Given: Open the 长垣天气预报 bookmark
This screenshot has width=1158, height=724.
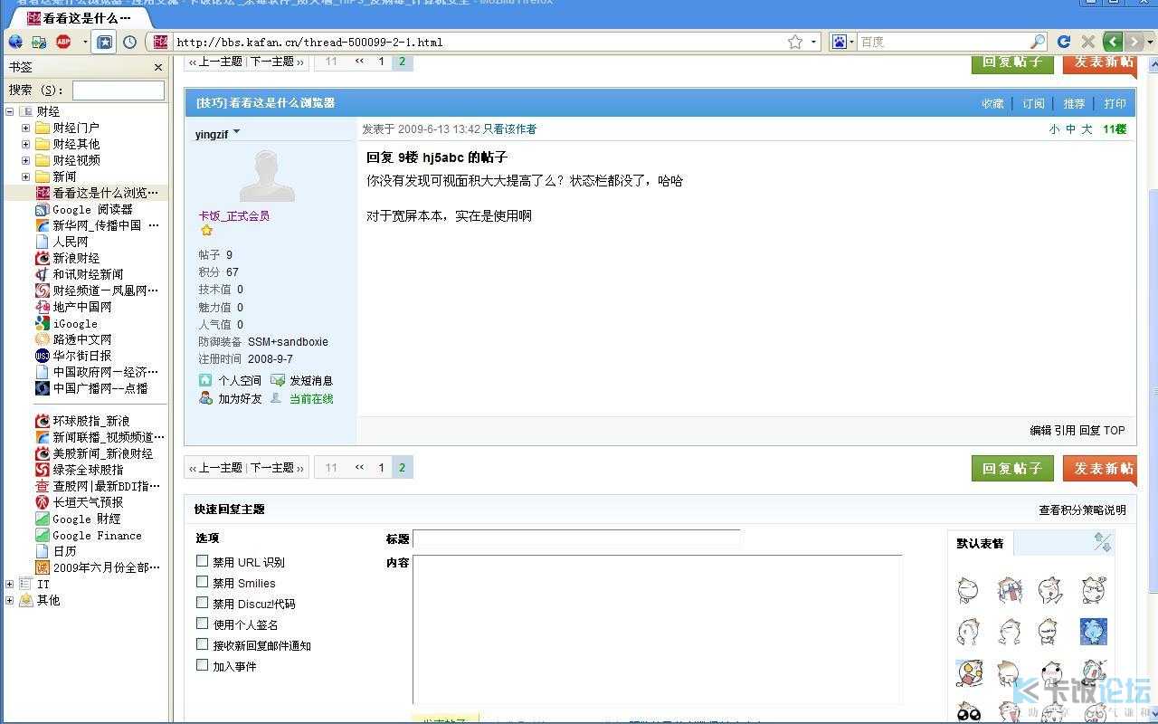Looking at the screenshot, I should [80, 502].
